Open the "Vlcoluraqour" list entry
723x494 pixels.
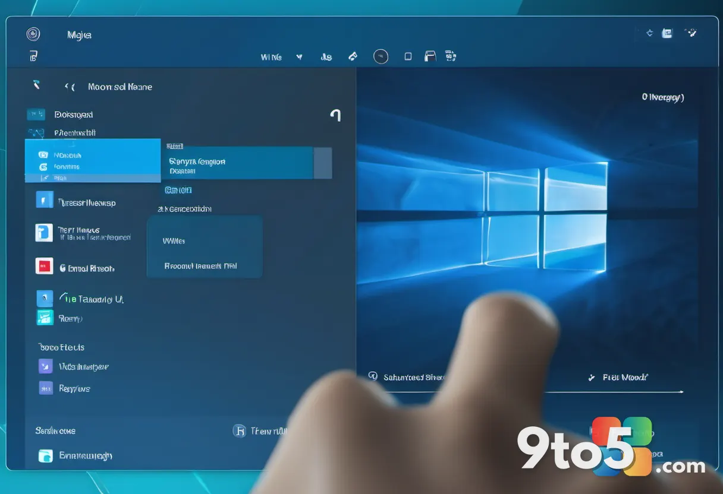(83, 367)
